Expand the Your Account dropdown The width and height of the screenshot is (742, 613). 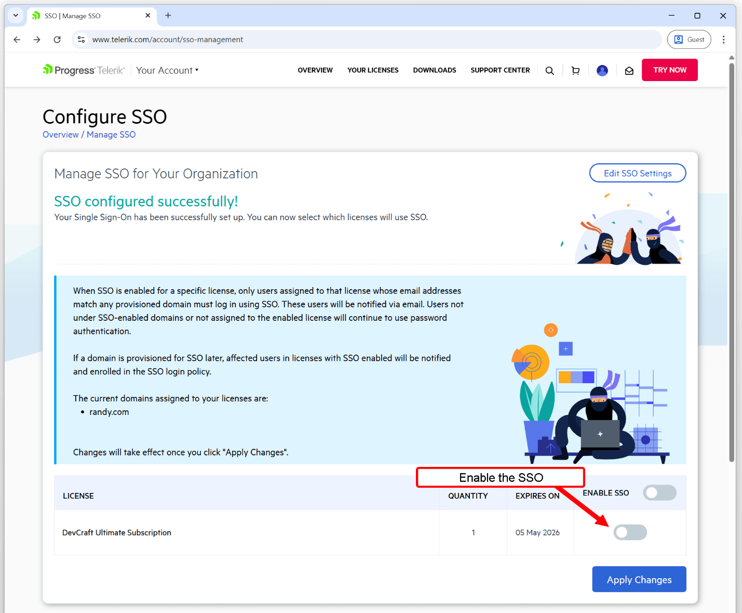click(x=167, y=70)
